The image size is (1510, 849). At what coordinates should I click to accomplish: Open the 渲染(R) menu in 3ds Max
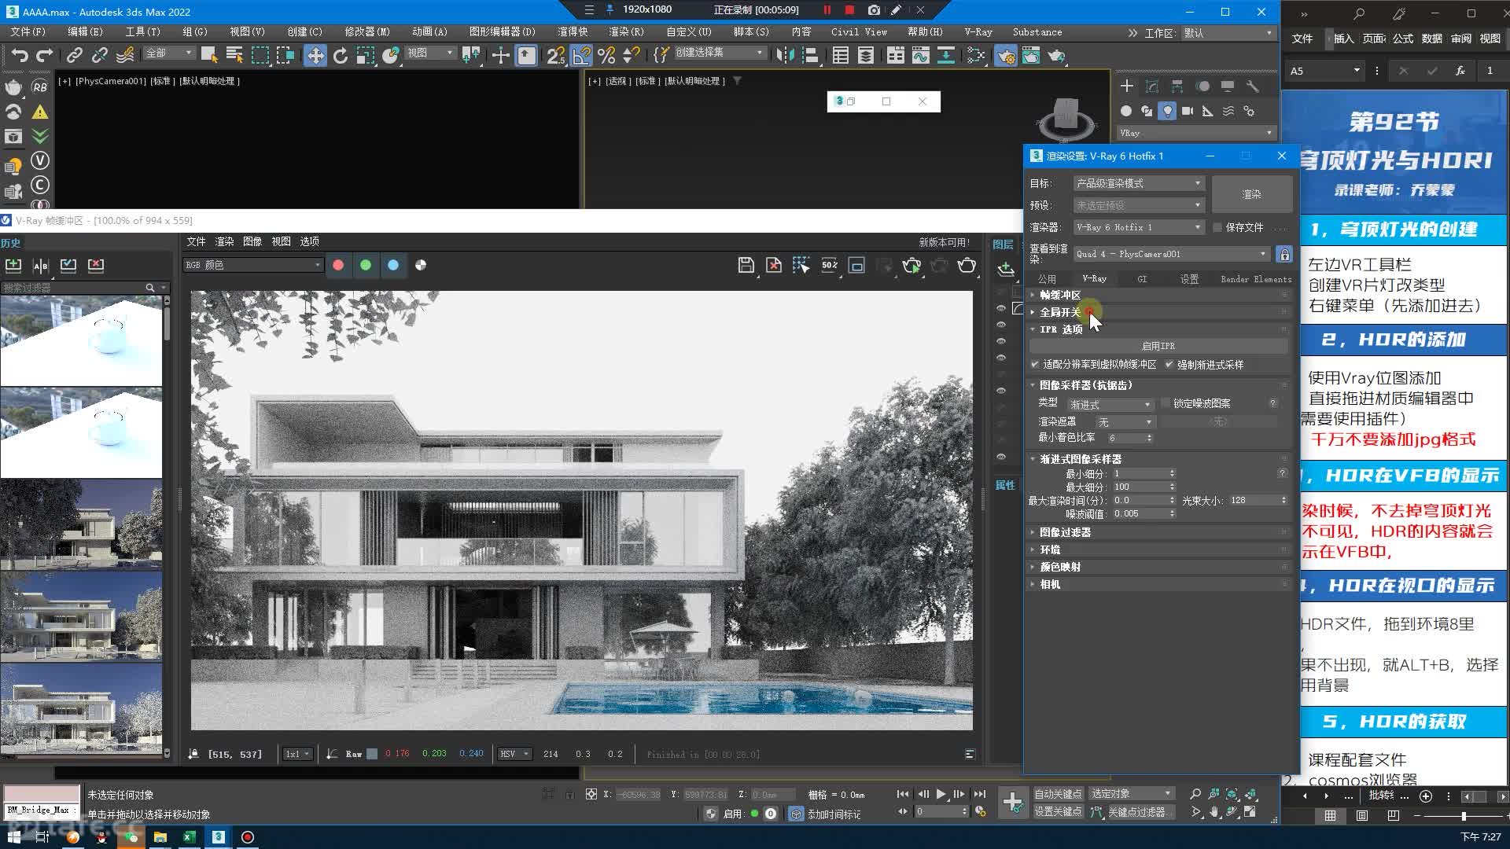pyautogui.click(x=626, y=32)
